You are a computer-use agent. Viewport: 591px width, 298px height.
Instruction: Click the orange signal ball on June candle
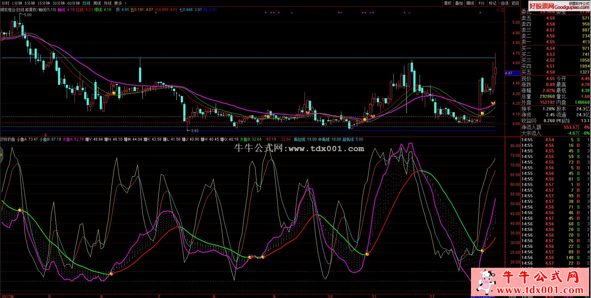click(x=114, y=93)
